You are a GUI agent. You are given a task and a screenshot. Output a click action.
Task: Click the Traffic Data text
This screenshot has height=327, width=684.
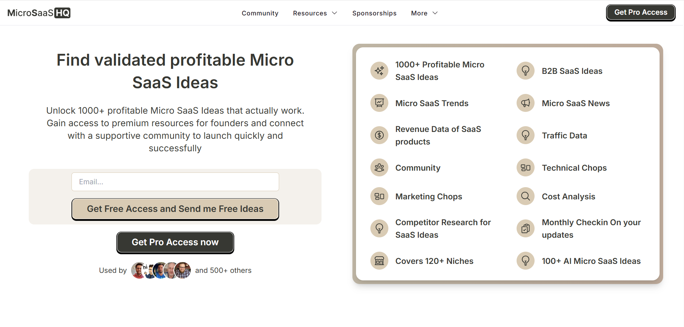(564, 136)
